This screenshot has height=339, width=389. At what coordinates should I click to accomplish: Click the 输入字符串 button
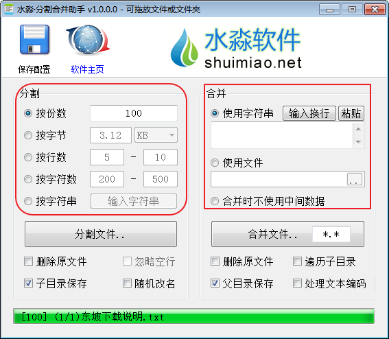pyautogui.click(x=134, y=201)
